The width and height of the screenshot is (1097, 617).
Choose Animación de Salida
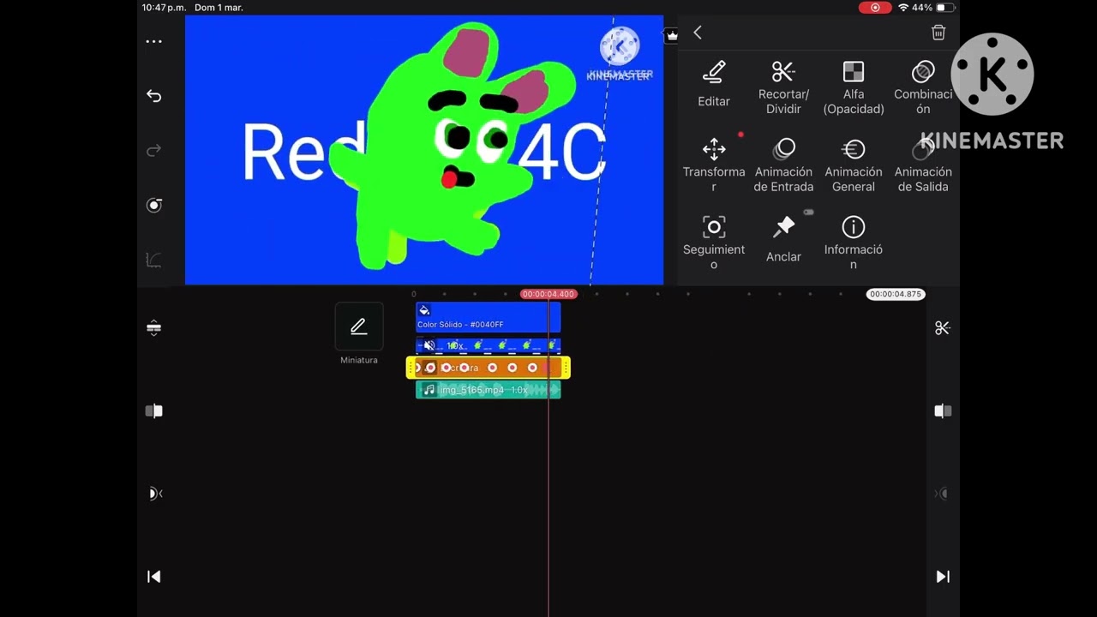pyautogui.click(x=923, y=165)
